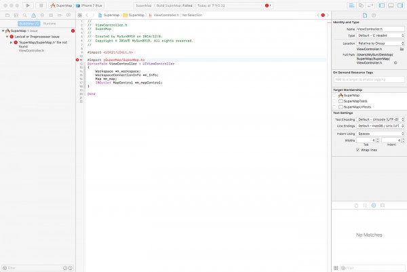Toggle the Navigator panel visibility

381,5
